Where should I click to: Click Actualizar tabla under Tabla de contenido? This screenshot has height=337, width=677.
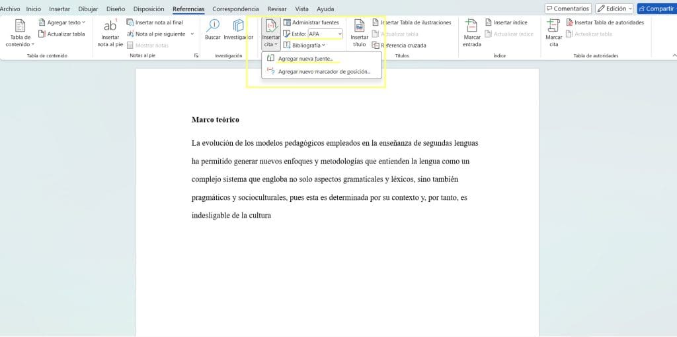61,34
